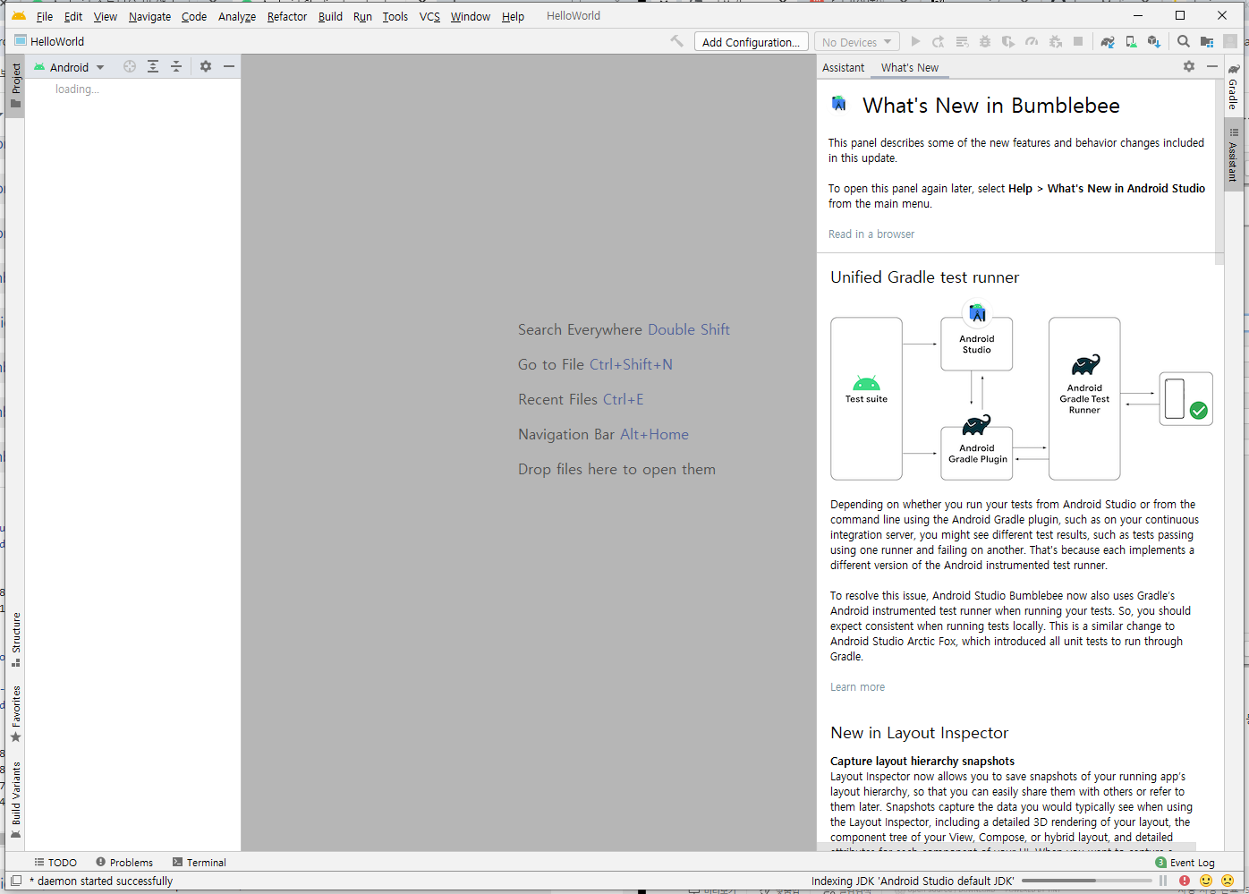
Task: Click the Read in a browser link
Action: tap(871, 234)
